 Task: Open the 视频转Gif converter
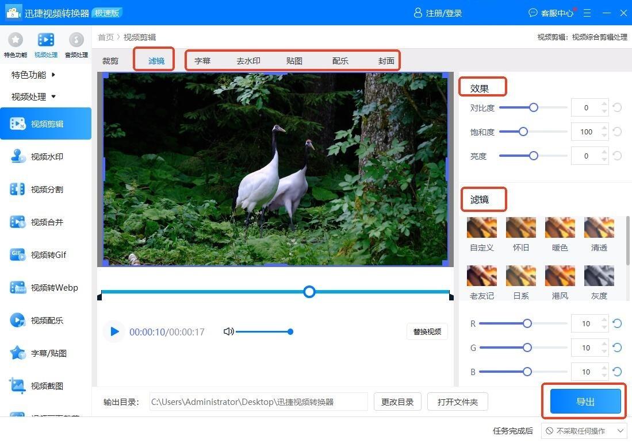46,254
